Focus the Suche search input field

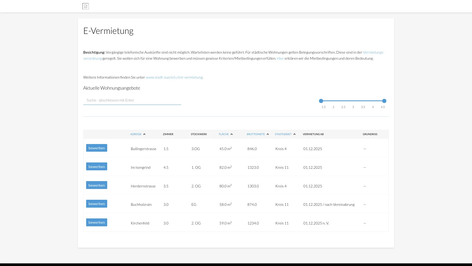[x=132, y=100]
